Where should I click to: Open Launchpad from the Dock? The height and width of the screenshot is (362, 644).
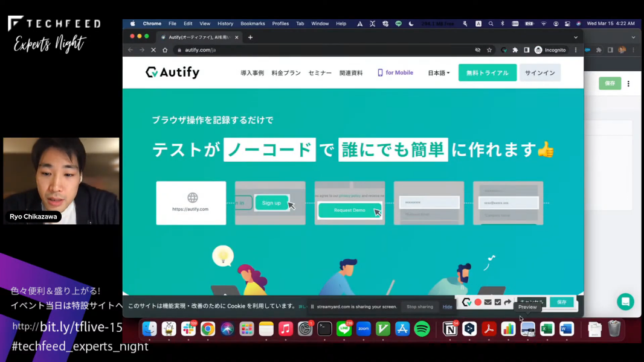247,329
